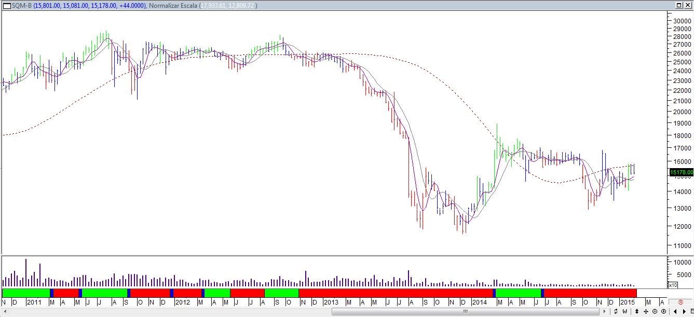Viewport: 694px width, 317px height.
Task: Click the green trend ribbon segment in early 2014
Action: tap(518, 293)
